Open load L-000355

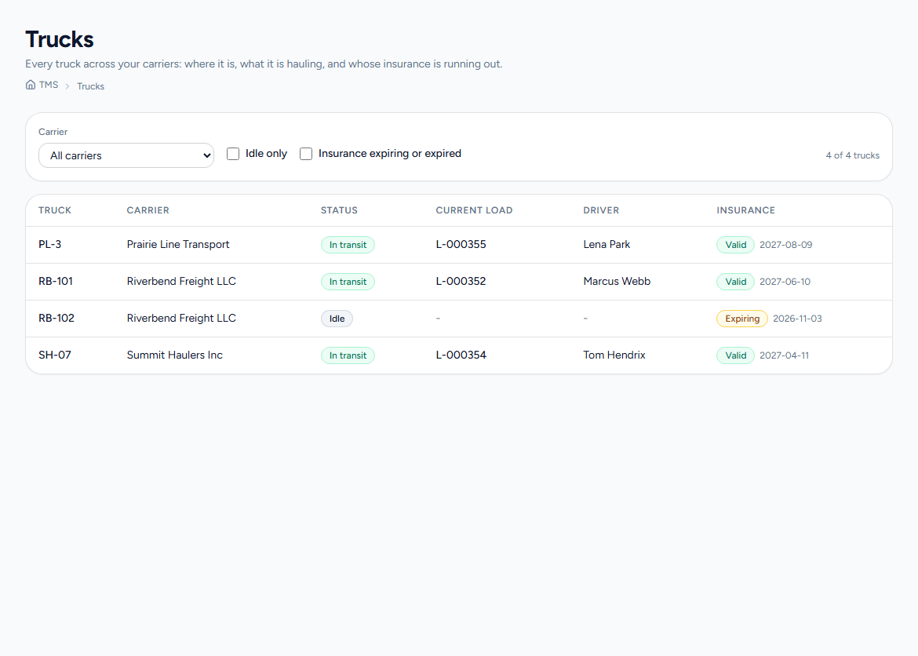point(461,244)
